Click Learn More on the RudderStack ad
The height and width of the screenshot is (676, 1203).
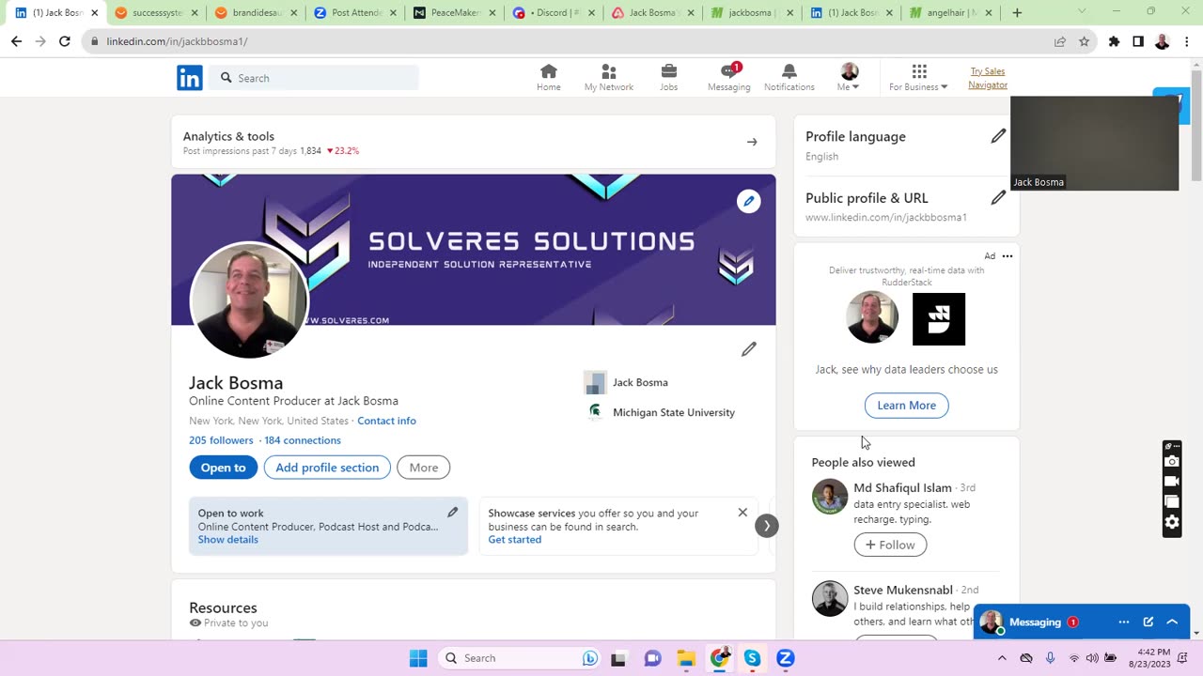(907, 406)
